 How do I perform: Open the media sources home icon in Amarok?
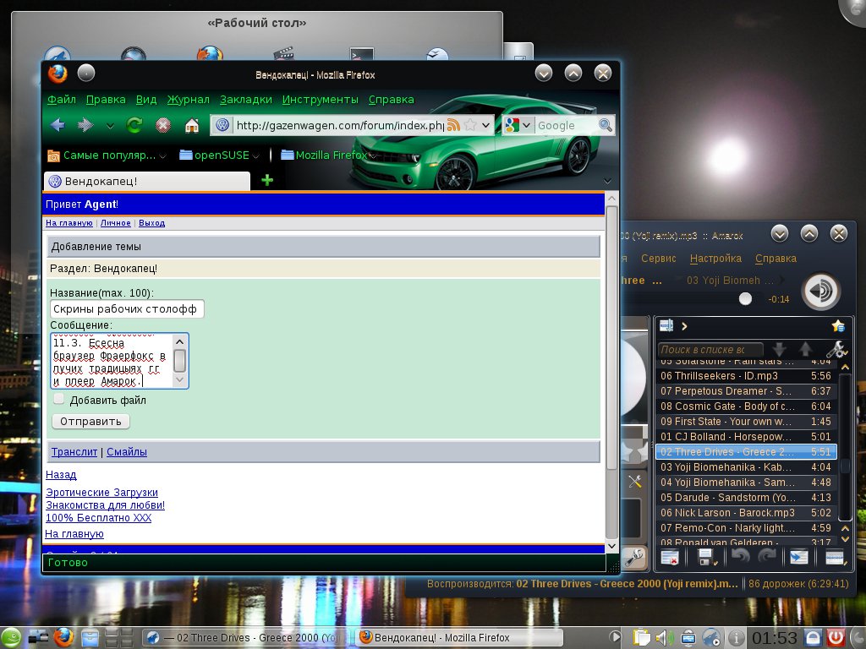[x=666, y=326]
